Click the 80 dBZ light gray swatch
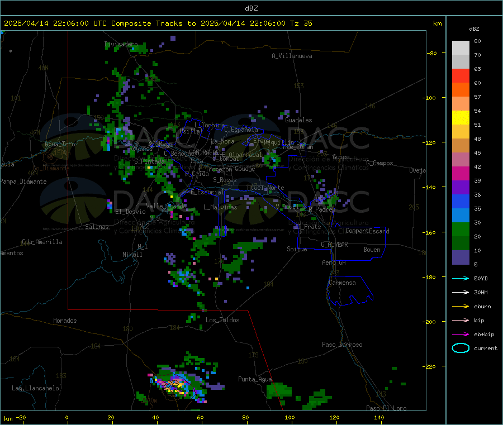Screen dimensions: 503x425 461,48
